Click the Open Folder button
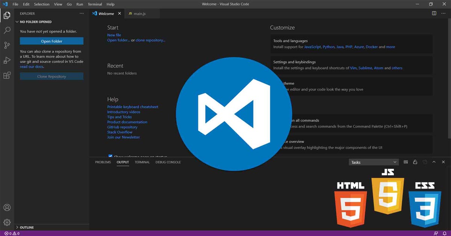Viewport: 451px width, 236px height. pos(51,41)
